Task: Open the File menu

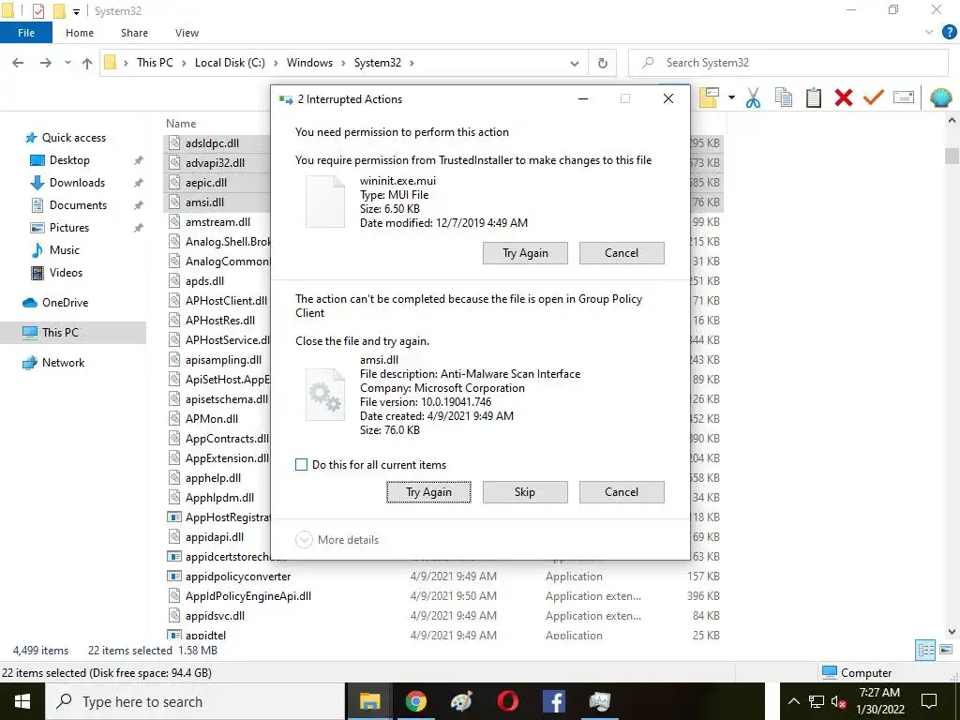Action: click(x=26, y=33)
